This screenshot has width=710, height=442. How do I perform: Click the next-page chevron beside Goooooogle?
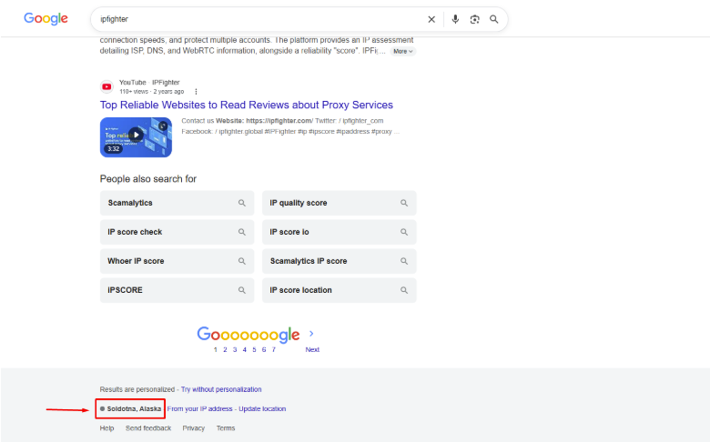311,334
